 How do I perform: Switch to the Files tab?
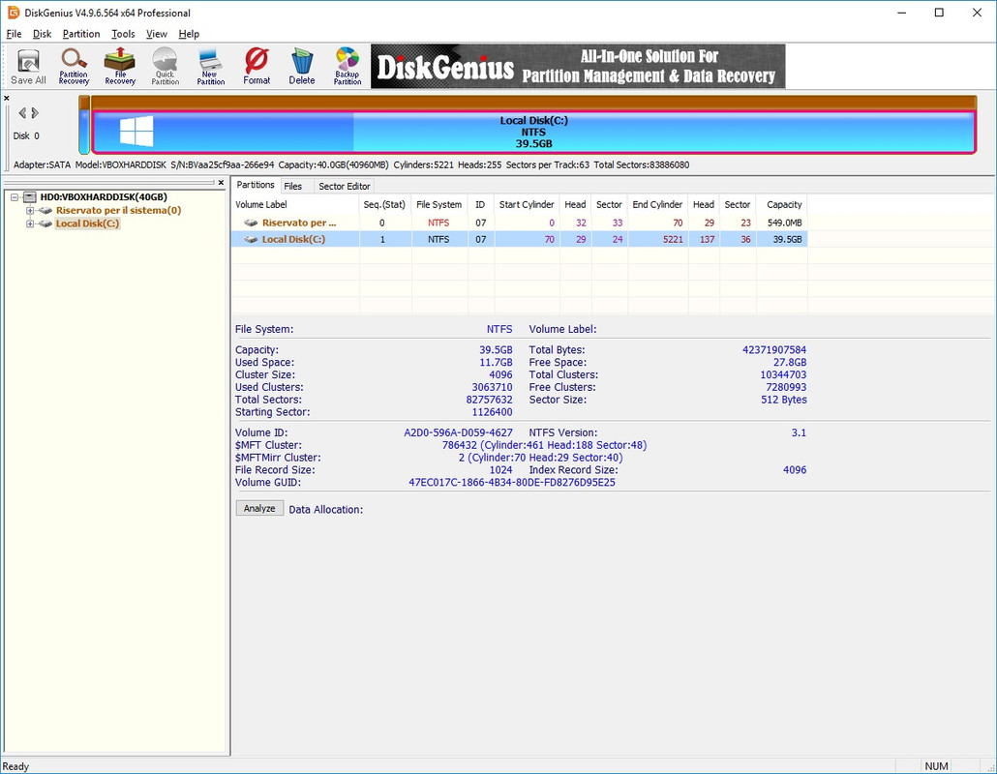click(292, 186)
